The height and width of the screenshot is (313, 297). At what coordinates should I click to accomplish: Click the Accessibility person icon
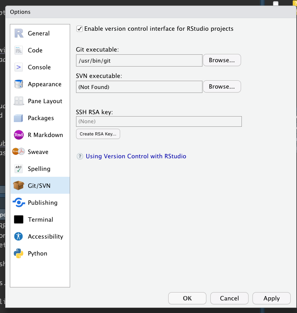(19, 237)
